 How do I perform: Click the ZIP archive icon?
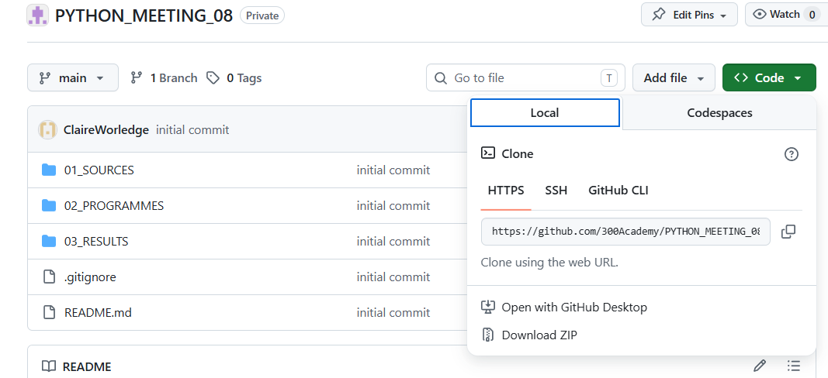pos(488,335)
